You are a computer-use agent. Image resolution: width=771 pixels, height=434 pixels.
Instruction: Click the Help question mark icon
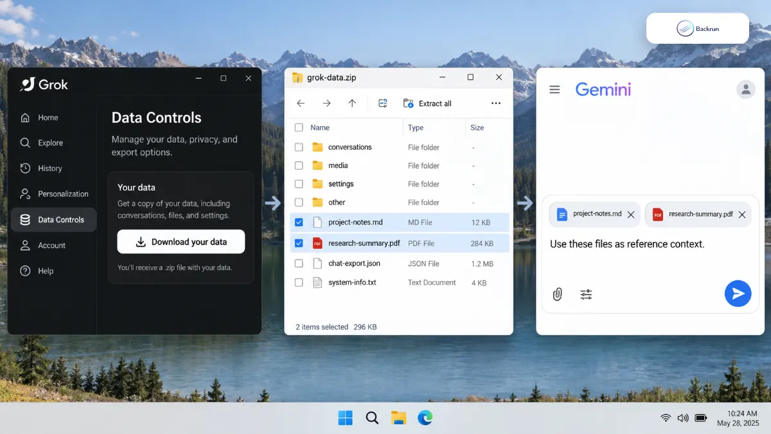point(25,271)
